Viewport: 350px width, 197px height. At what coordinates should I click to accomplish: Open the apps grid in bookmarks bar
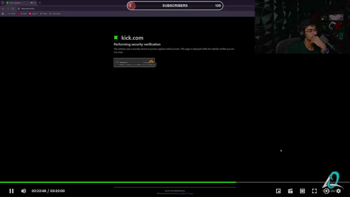coord(3,13)
